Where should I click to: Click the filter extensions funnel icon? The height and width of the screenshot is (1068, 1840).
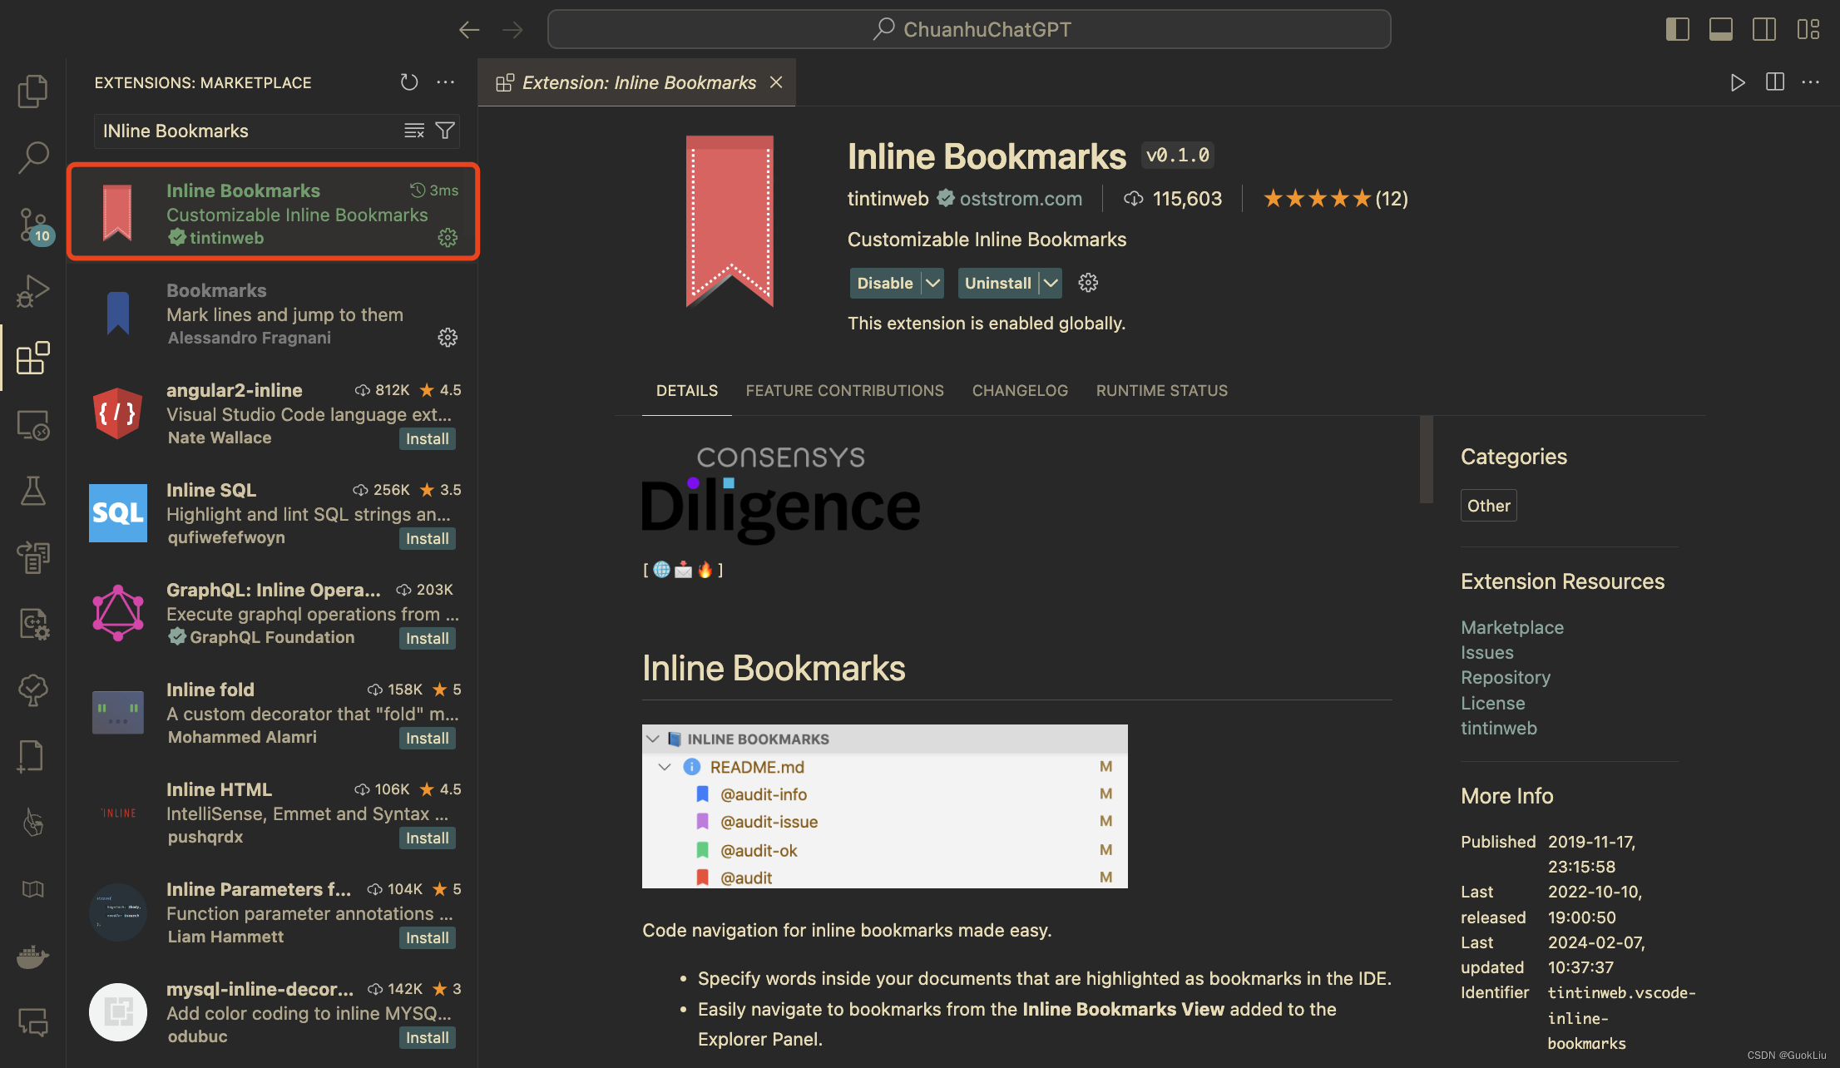point(445,131)
